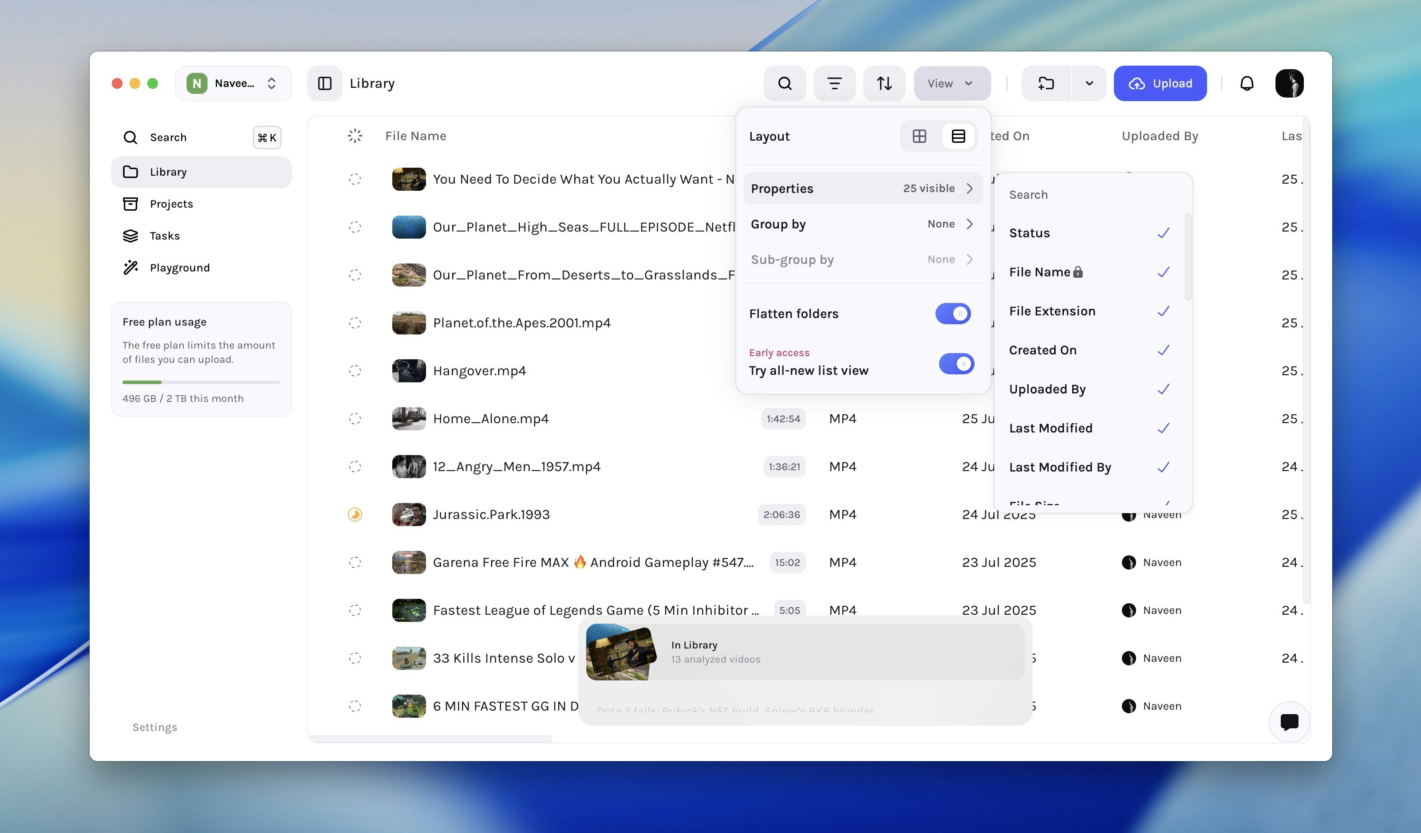Open the Naveen workspace switcher
Viewport: 1421px width, 833px height.
pos(233,83)
